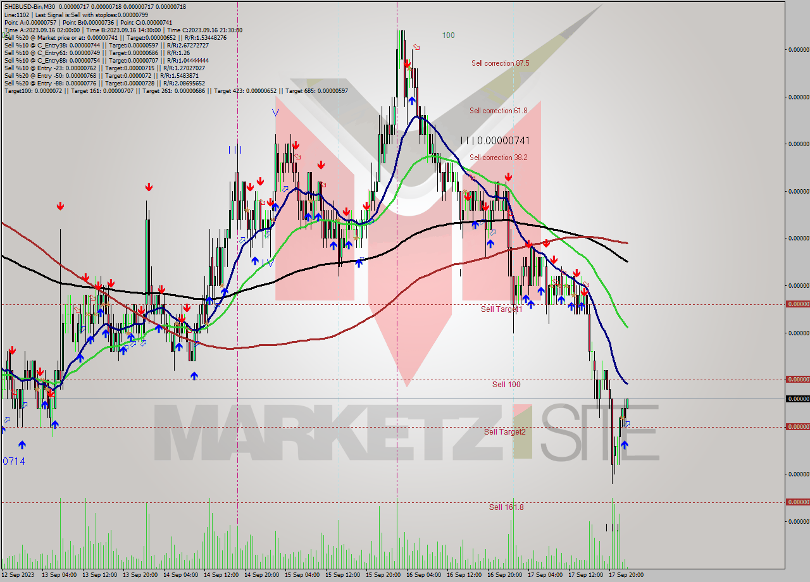Click '14 Sep 04:00' on the time axis

pos(182,575)
